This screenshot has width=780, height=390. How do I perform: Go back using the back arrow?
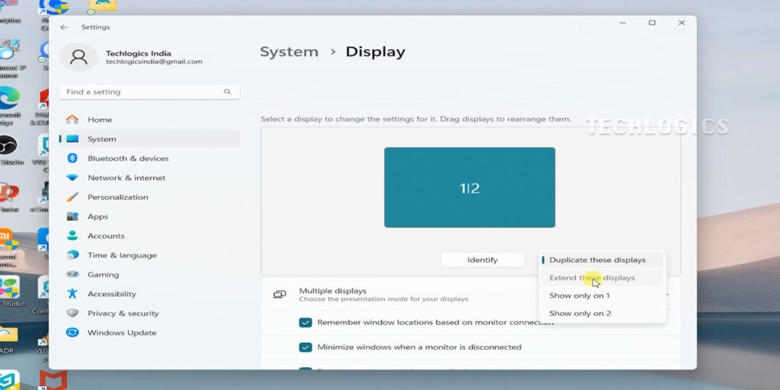tap(64, 27)
